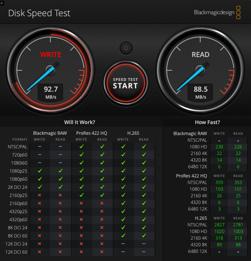Click the 8K DCI 60 H.265 read checkmark
Viewport: 251px width, 261px height.
pos(144,236)
